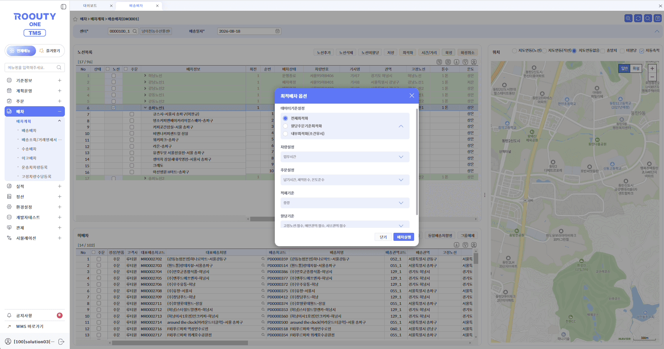The image size is (664, 349).
Task: Click the 노선추가 button
Action: tap(324, 53)
